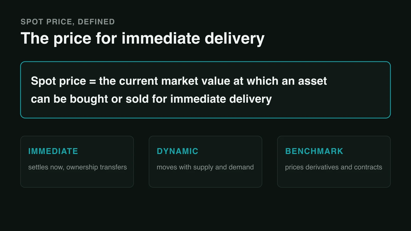Select the 'Spot price' term in the definition
The width and height of the screenshot is (411, 231).
tap(58, 81)
